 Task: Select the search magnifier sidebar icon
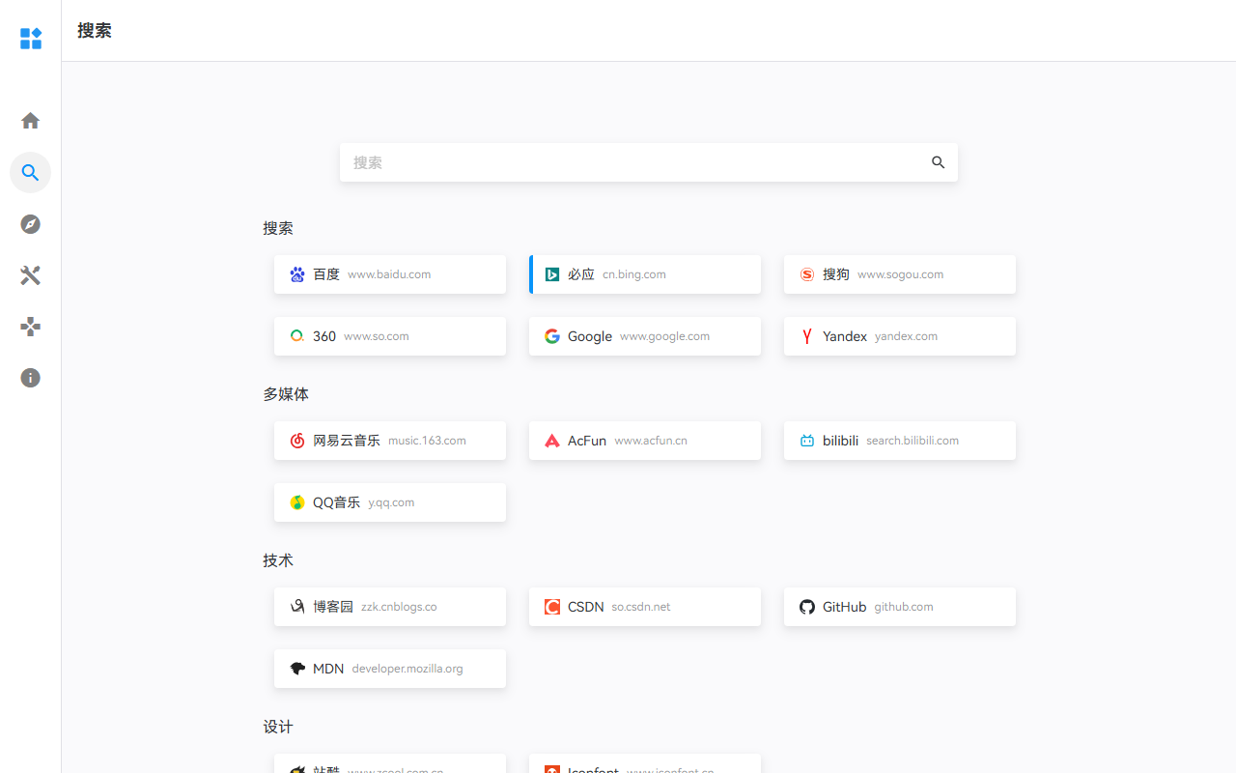pyautogui.click(x=30, y=173)
